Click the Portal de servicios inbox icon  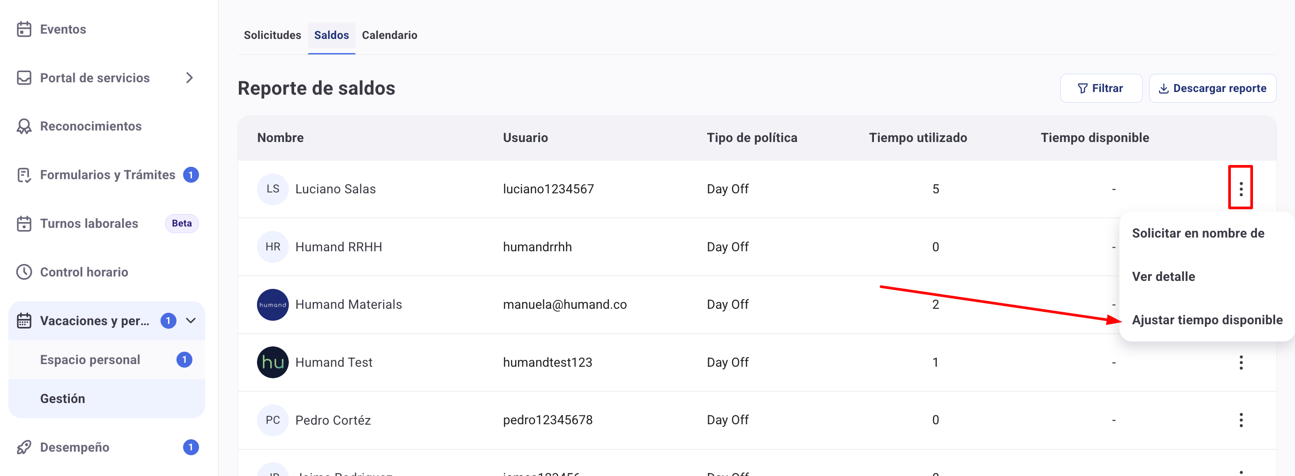pos(23,78)
